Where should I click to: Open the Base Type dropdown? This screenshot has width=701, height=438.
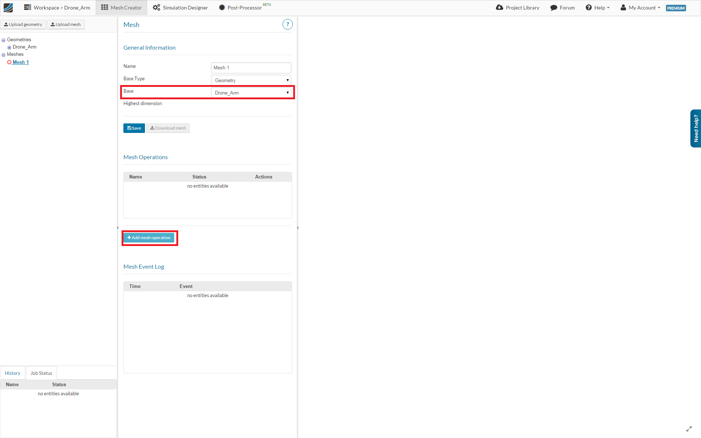pos(251,80)
